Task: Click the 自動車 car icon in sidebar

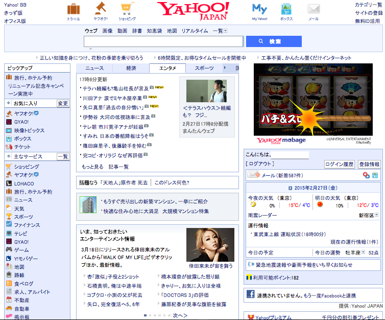Action: click(x=9, y=308)
